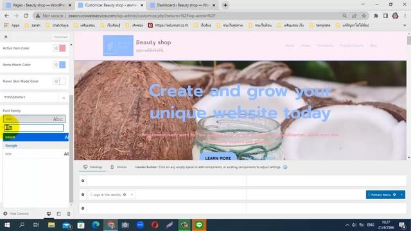The width and height of the screenshot is (411, 231).
Task: Close the Customizer panel with X icon
Action: [6, 37]
